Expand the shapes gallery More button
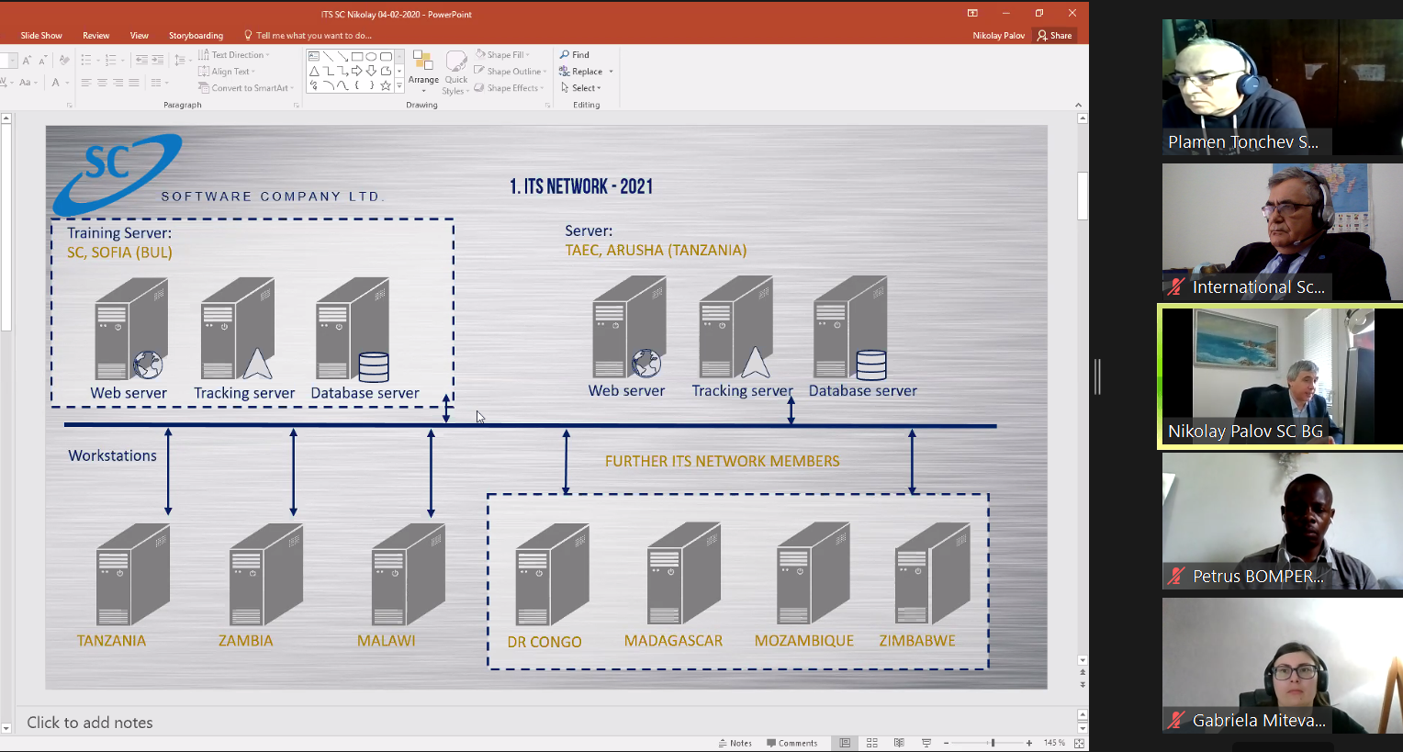This screenshot has width=1403, height=752. (399, 85)
